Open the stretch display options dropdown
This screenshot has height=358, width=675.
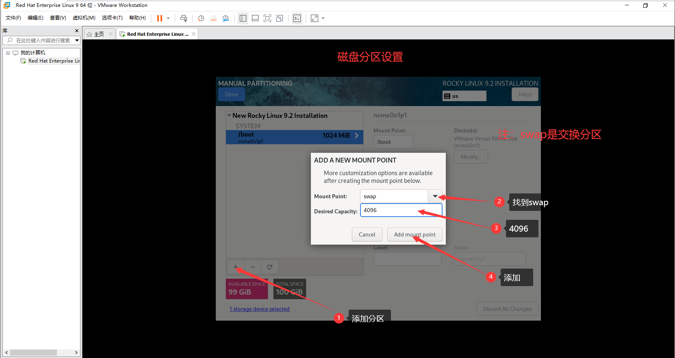[323, 18]
